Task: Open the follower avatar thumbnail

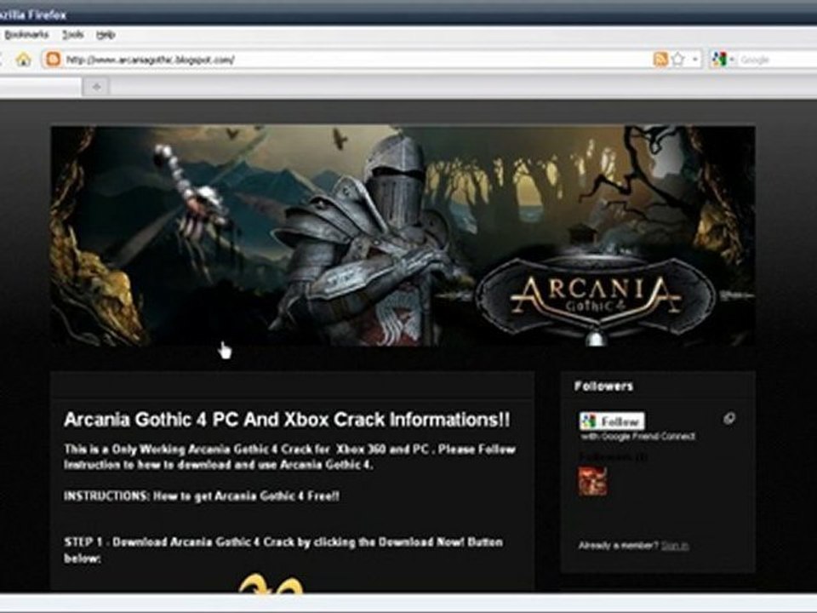Action: tap(592, 480)
